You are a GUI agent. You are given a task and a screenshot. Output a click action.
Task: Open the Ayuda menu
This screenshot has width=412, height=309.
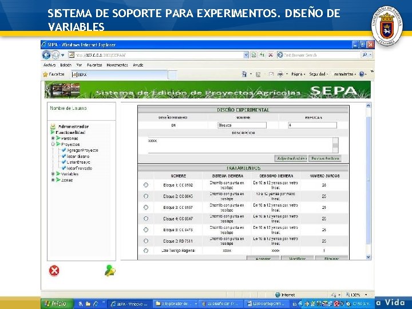138,65
